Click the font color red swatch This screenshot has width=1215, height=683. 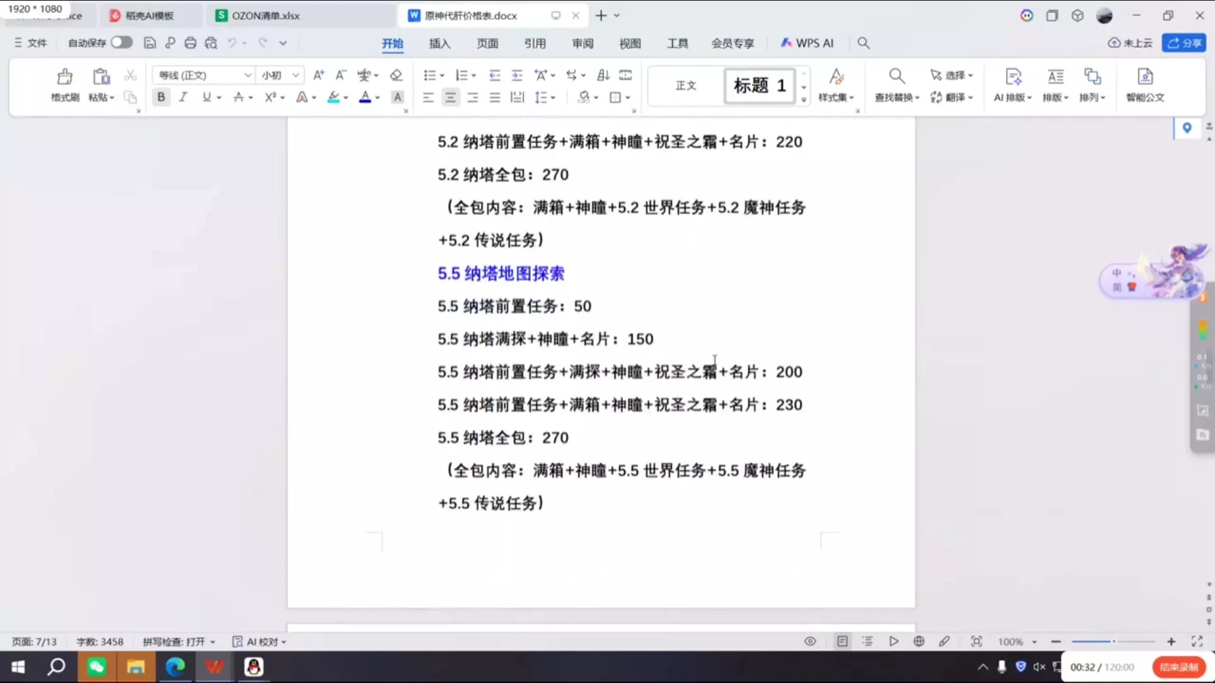(x=364, y=97)
